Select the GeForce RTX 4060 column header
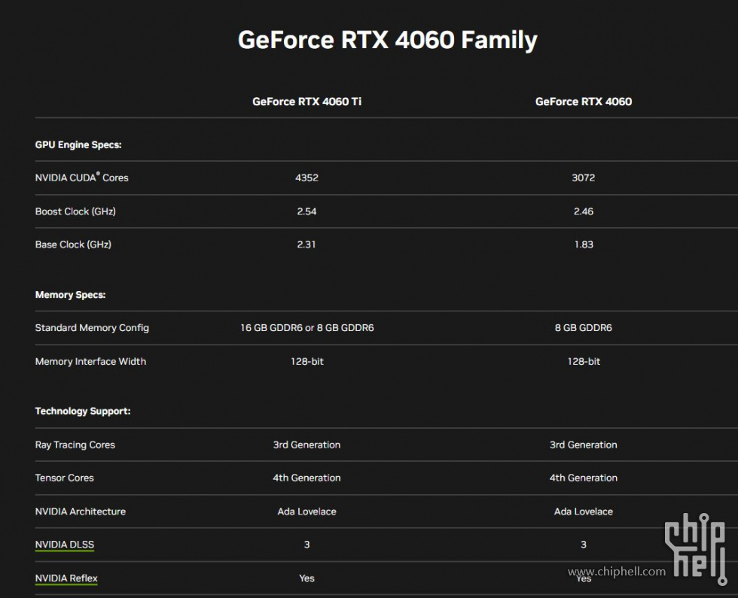This screenshot has width=738, height=598. [584, 102]
